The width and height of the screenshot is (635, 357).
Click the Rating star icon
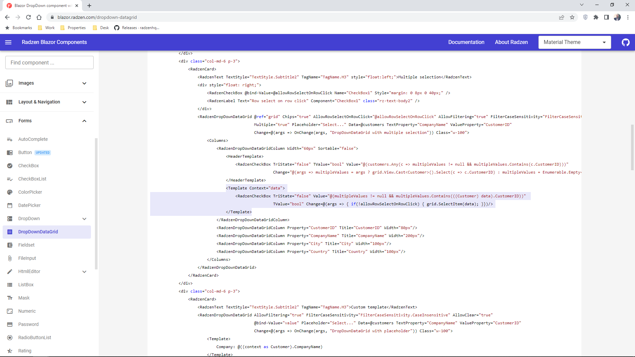tap(10, 351)
